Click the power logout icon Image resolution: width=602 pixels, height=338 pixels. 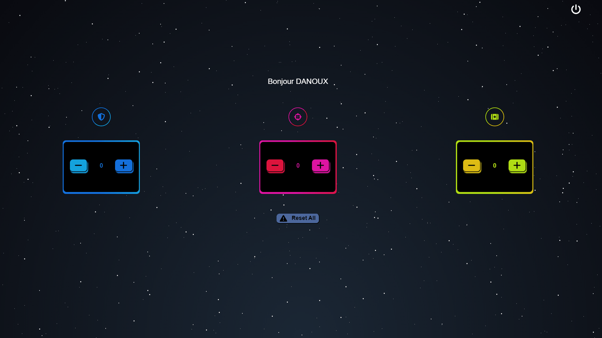(576, 9)
